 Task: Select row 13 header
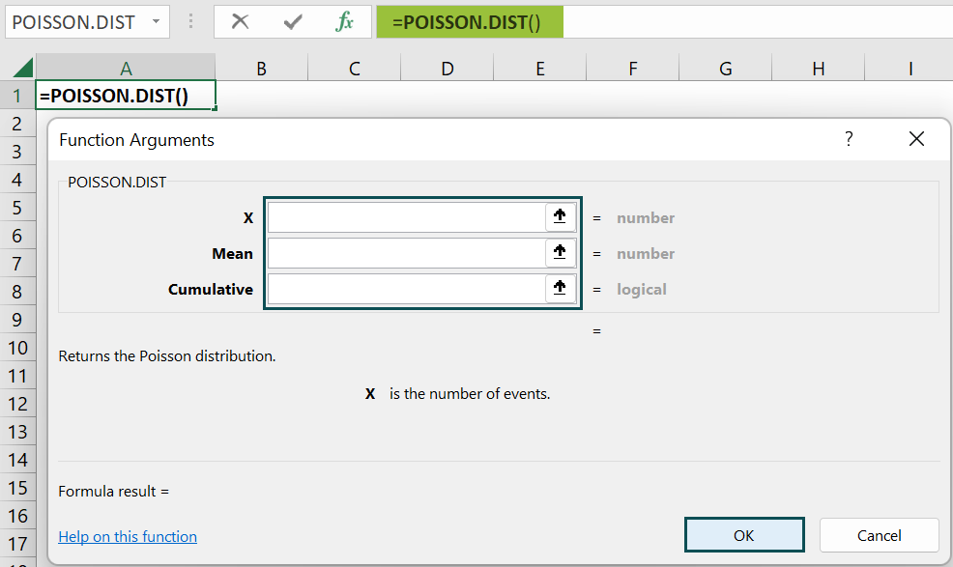pyautogui.click(x=17, y=432)
